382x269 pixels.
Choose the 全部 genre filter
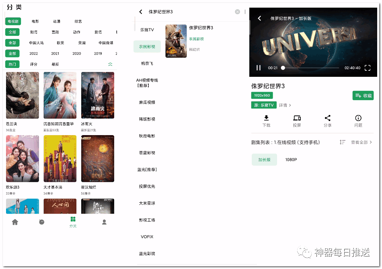coord(12,32)
